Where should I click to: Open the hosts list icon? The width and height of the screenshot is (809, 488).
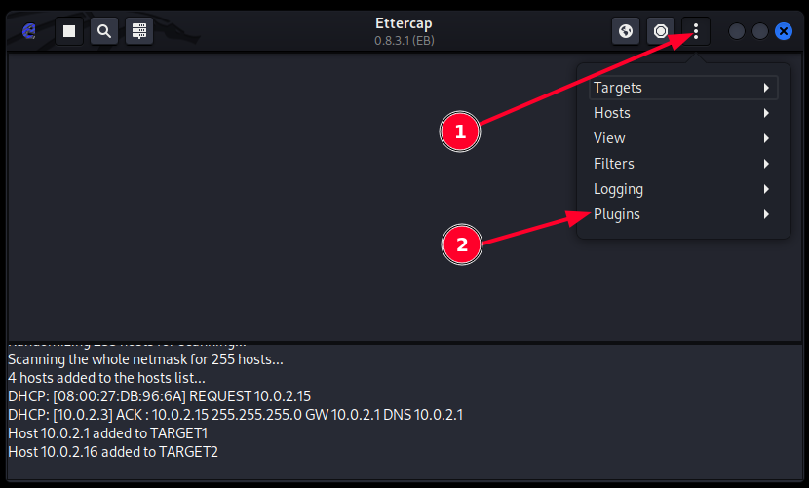tap(139, 31)
